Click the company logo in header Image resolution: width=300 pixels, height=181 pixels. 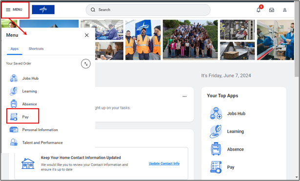point(43,10)
